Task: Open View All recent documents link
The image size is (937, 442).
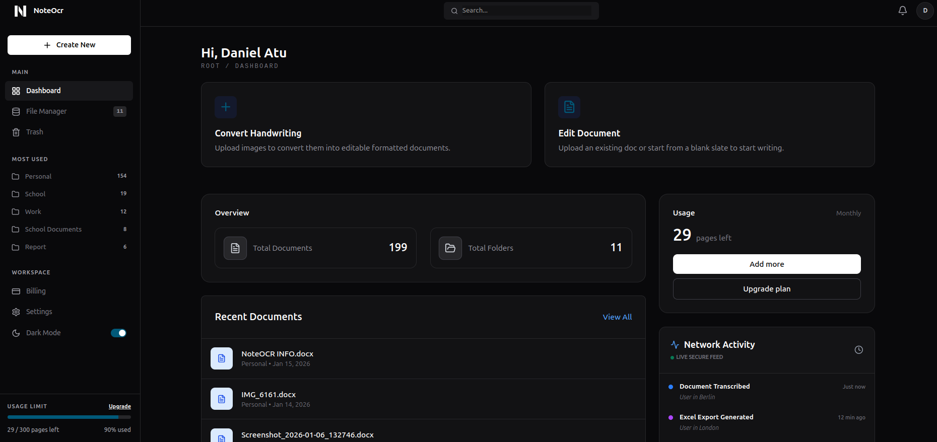Action: 617,317
